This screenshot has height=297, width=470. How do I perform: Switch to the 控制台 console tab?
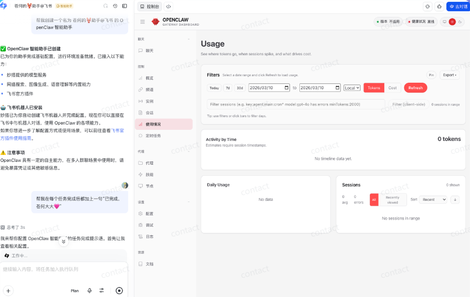150,6
